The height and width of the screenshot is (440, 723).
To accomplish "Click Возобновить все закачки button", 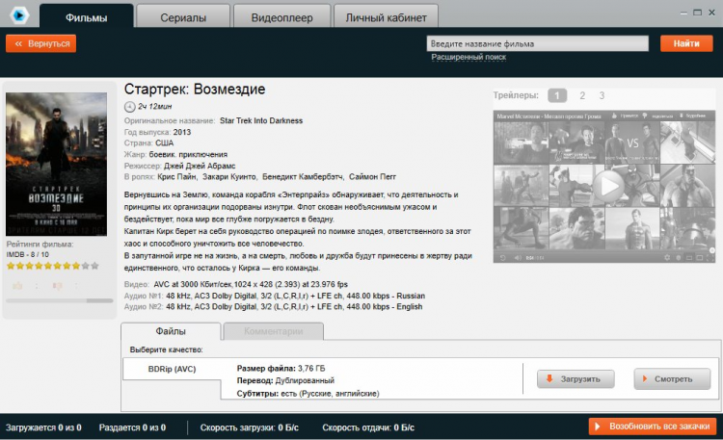I will click(x=653, y=427).
